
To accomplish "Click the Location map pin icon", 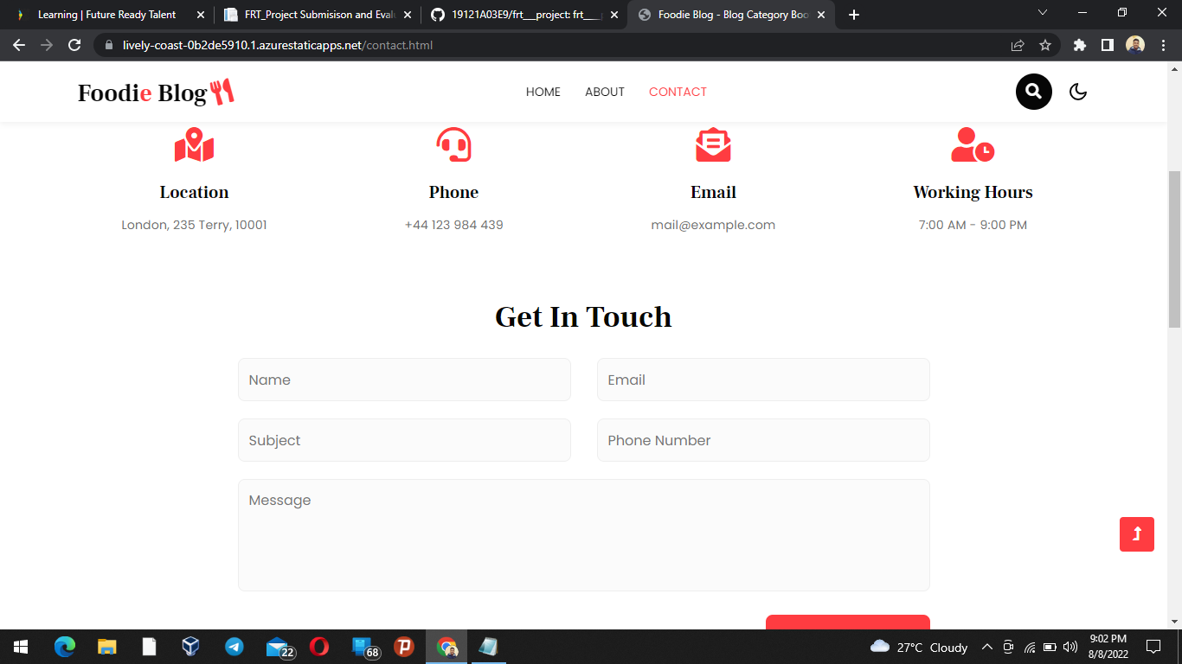I will 194,145.
